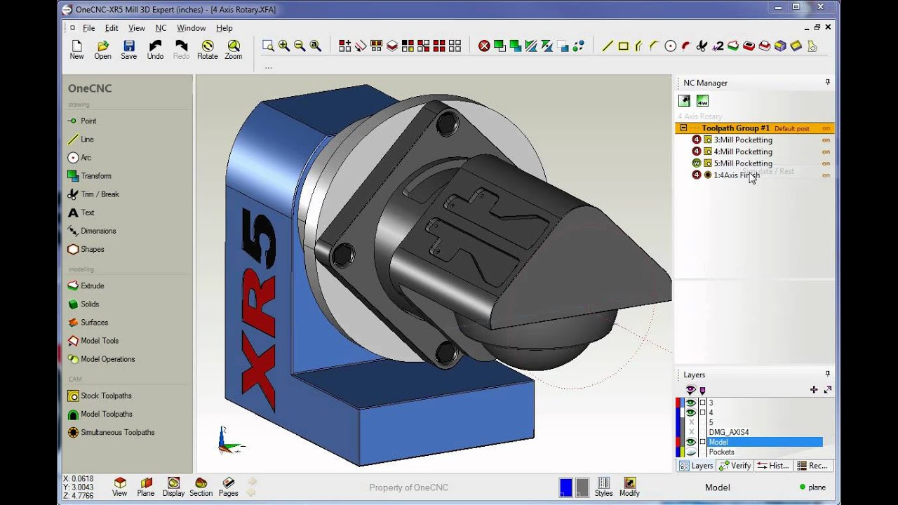Toggle visibility of layer 4
The image size is (898, 505).
tap(691, 412)
